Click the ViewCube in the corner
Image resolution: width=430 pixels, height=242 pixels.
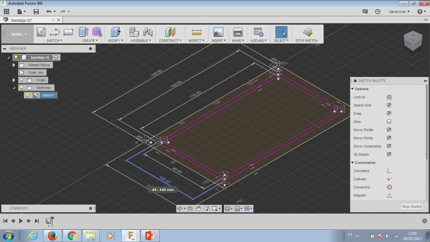click(x=412, y=40)
